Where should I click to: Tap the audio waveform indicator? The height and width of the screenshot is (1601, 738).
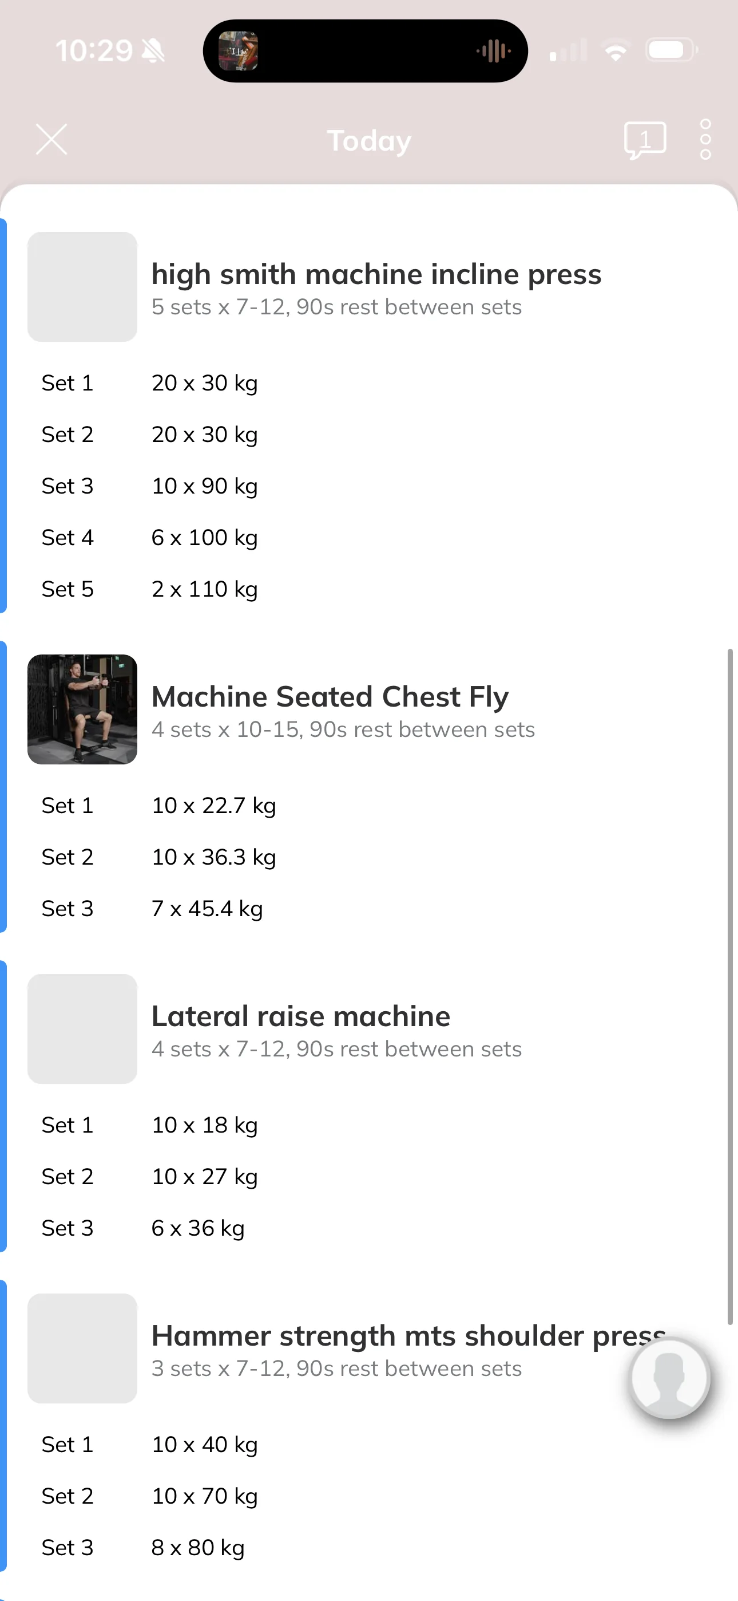(x=493, y=51)
